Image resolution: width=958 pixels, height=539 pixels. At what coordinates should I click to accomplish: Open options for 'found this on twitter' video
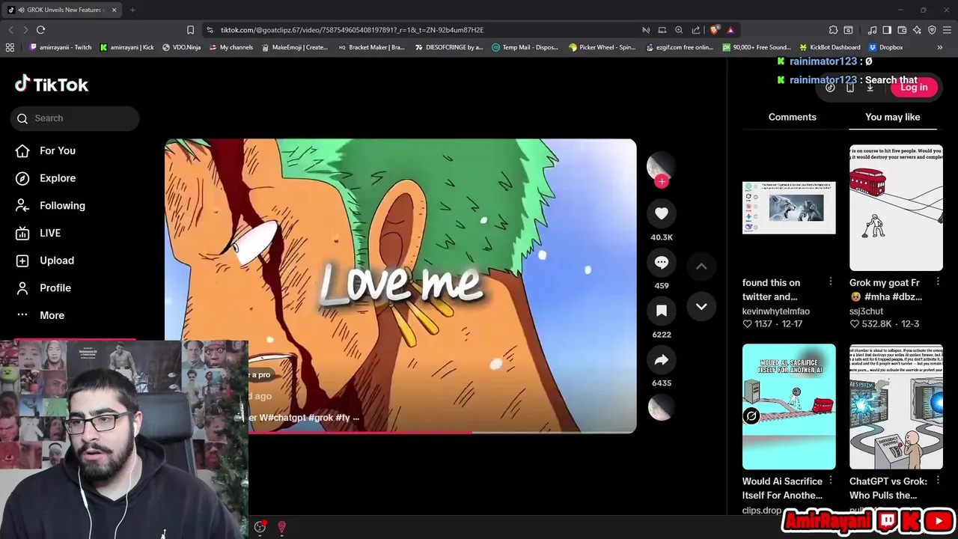(830, 281)
